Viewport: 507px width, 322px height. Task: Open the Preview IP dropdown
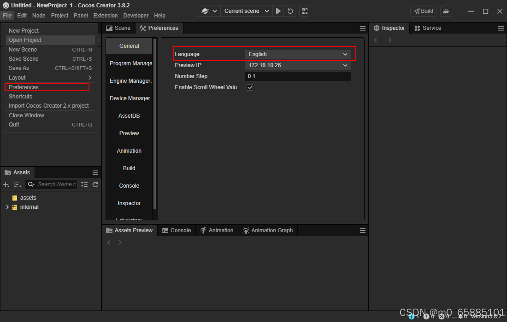[x=298, y=65]
